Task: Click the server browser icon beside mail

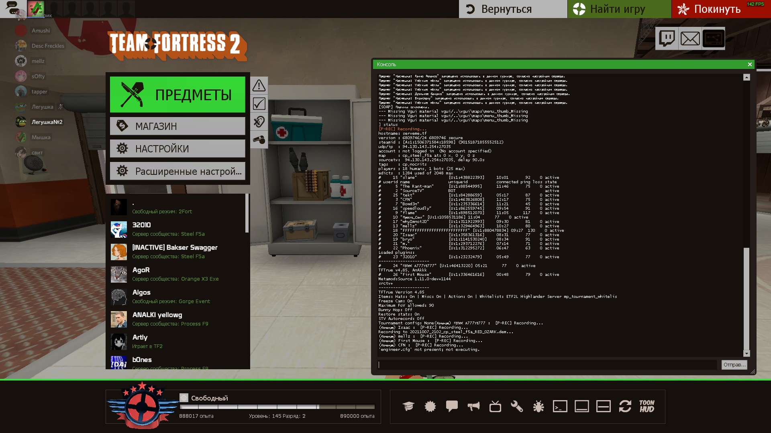Action: coord(714,39)
